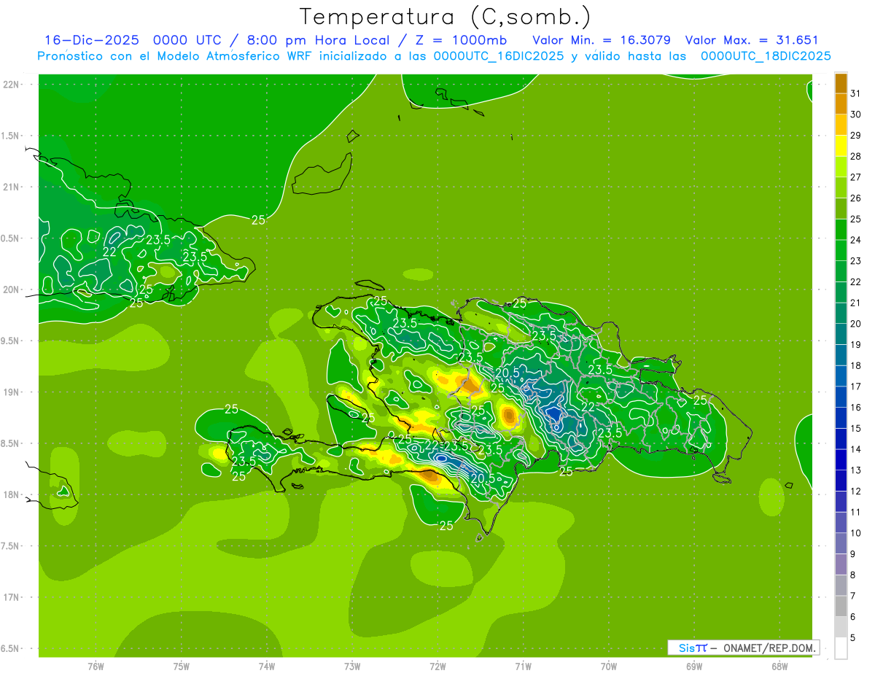Click the "0000UTC_18DIC2025" valid-until timestamp
875x676 pixels.
[x=766, y=56]
